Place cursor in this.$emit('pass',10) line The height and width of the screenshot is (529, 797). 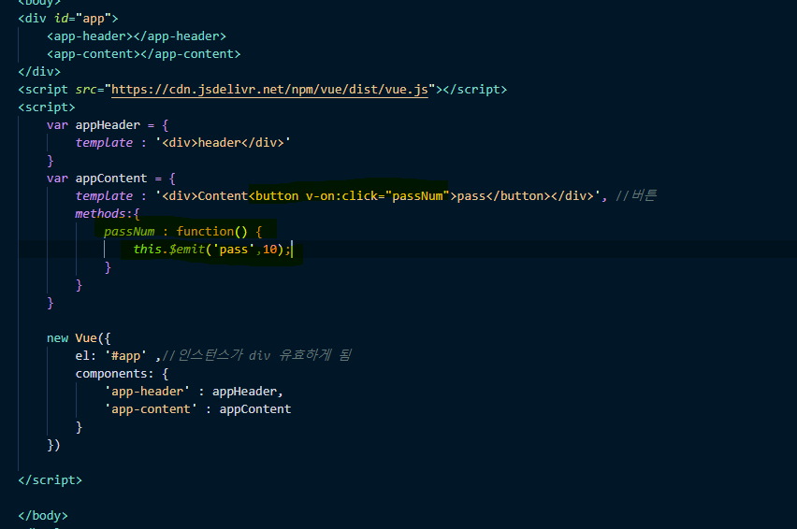tap(212, 250)
